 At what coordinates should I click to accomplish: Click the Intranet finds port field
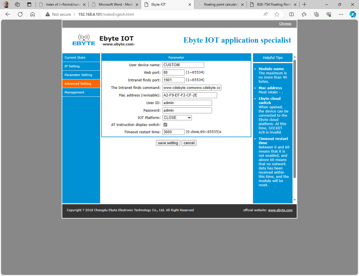[x=173, y=80]
